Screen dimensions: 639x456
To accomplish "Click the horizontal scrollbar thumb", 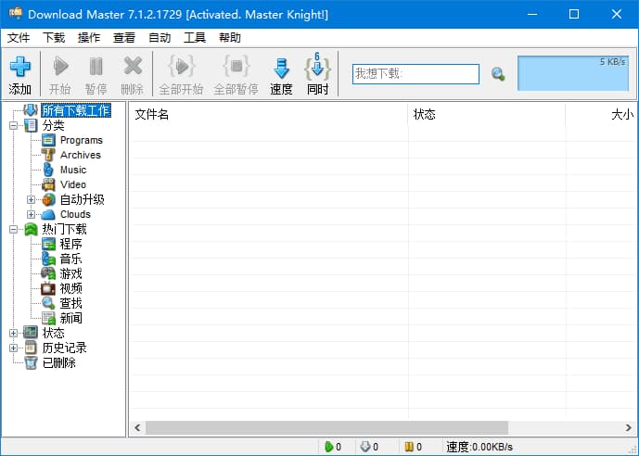I will point(326,427).
